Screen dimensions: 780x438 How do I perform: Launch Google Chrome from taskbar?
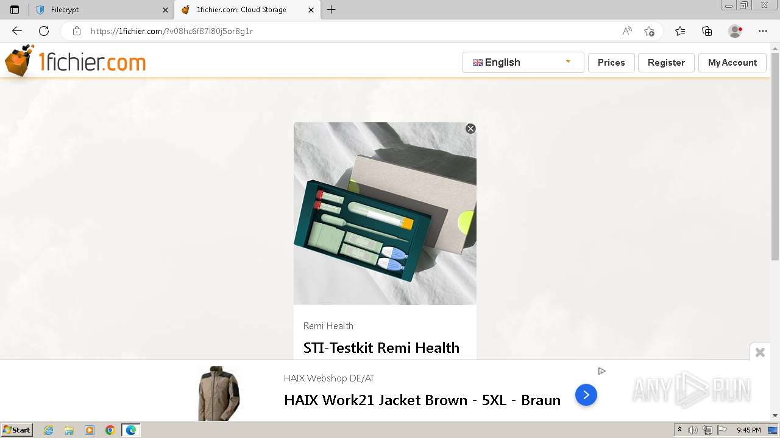pos(110,430)
